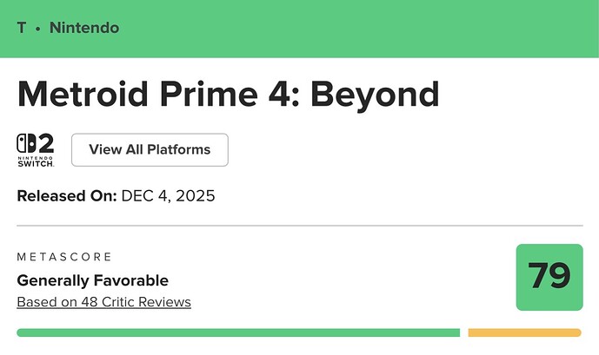Open the Nintendo publisher link

pyautogui.click(x=84, y=28)
